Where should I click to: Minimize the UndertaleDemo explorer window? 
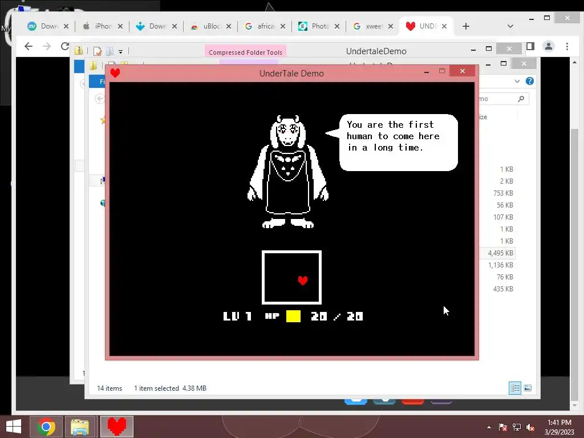473,50
